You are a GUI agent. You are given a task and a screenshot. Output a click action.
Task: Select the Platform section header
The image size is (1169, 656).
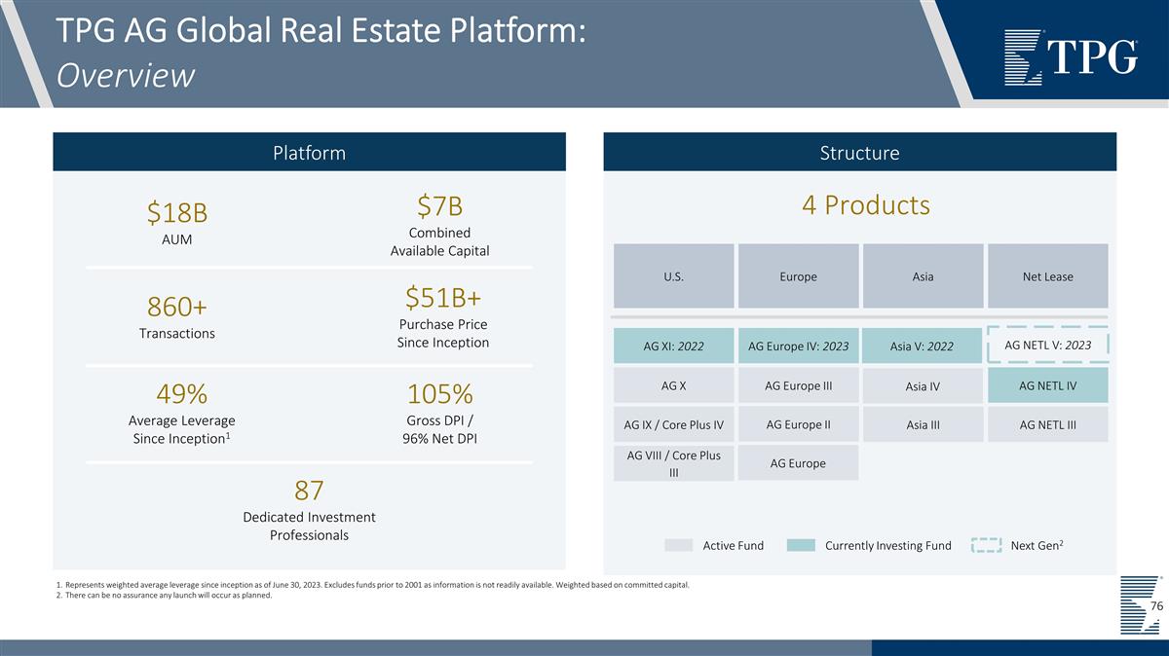point(309,153)
